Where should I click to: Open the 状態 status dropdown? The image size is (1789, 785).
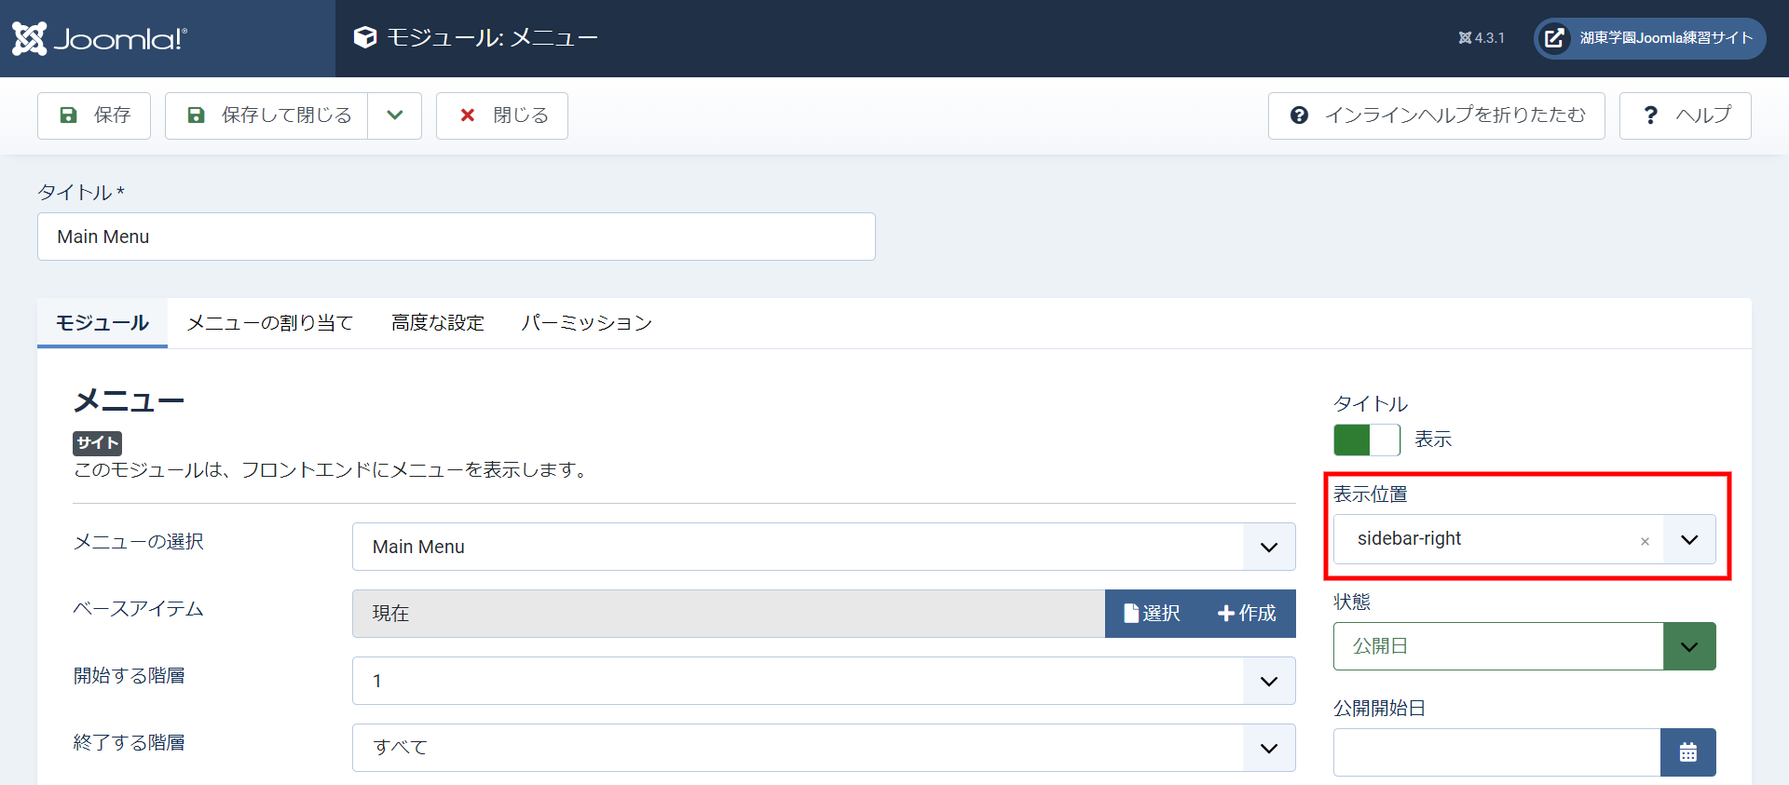(1688, 646)
